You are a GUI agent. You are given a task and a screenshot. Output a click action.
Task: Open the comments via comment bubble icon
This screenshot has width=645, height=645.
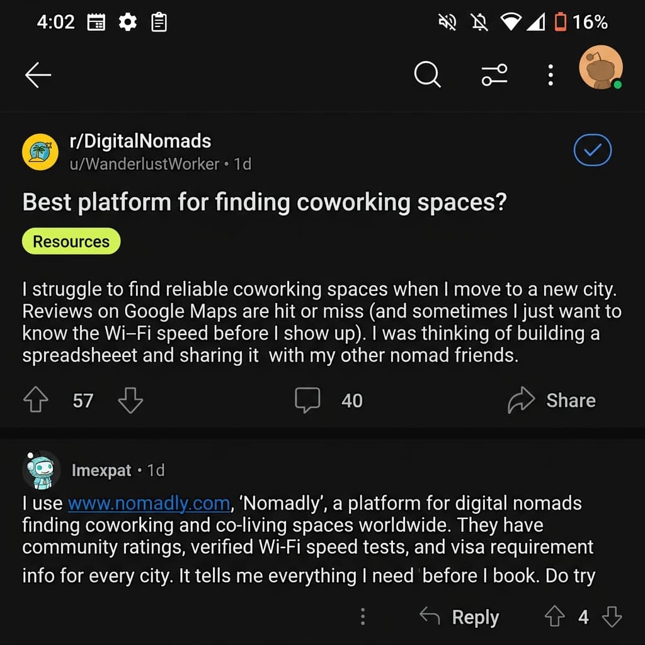[307, 400]
